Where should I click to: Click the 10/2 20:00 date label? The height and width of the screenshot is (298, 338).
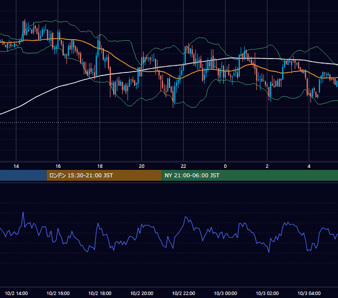[142, 293]
